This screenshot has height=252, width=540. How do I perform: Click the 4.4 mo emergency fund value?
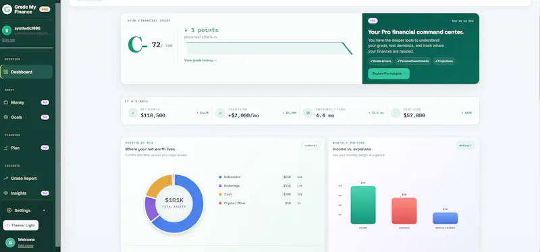click(325, 115)
